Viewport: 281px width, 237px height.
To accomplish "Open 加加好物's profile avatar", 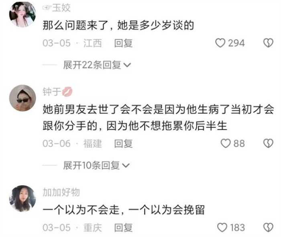I will 22,199.
